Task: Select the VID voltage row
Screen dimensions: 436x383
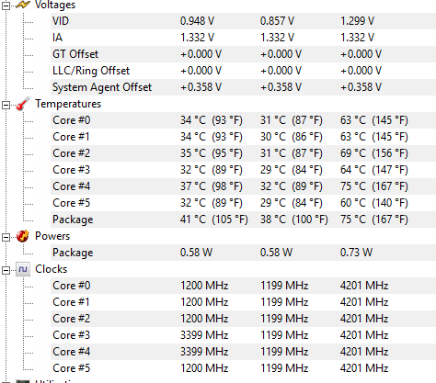Action: click(x=243, y=21)
